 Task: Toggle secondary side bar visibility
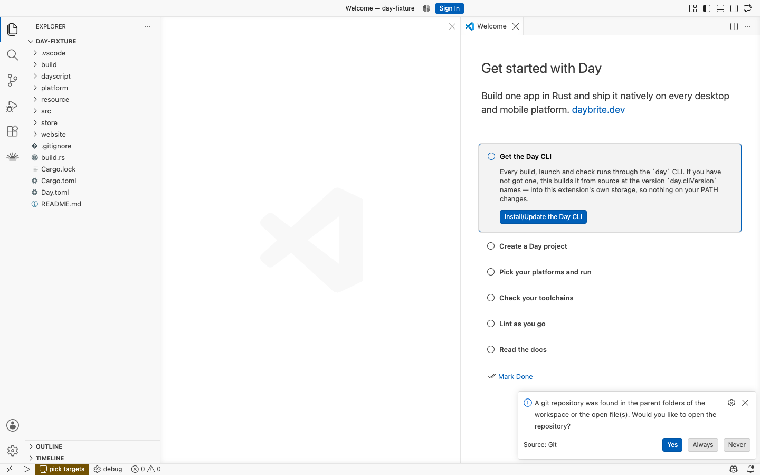734,8
